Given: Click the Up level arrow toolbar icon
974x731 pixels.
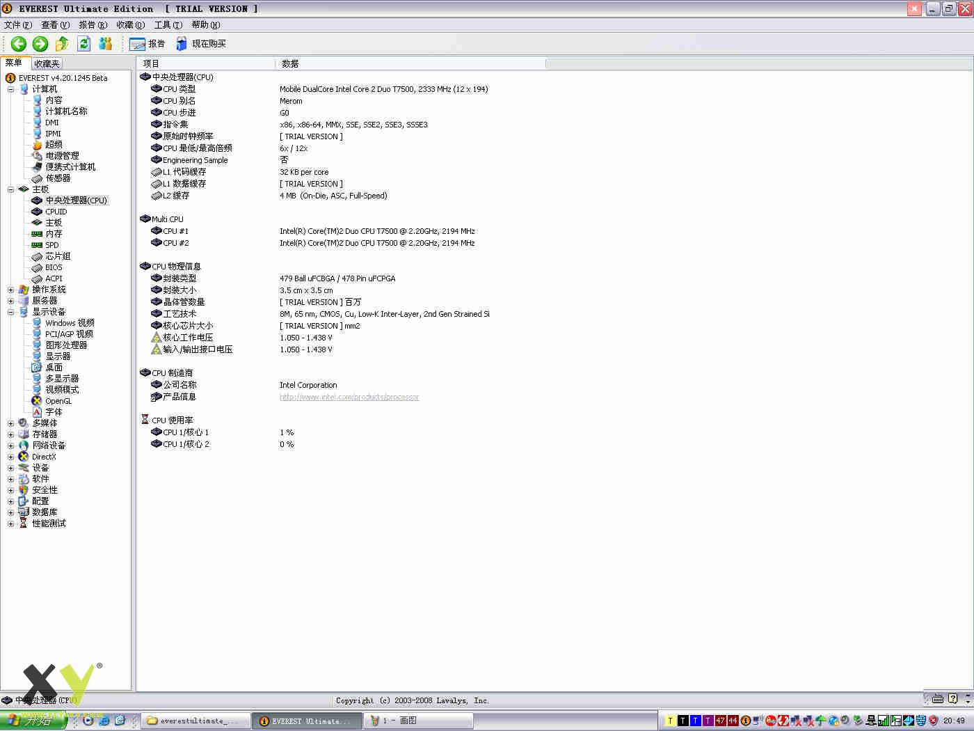Looking at the screenshot, I should pos(62,44).
